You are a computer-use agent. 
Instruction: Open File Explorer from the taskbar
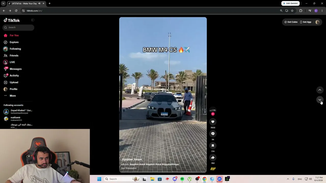pyautogui.click(x=152, y=179)
